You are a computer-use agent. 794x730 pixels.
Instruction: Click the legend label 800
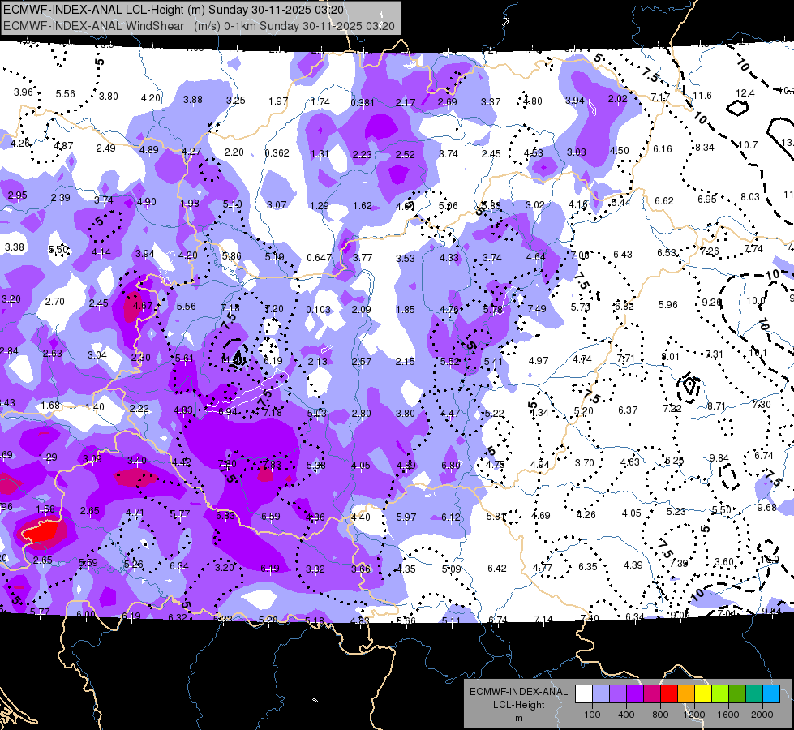[x=660, y=715]
